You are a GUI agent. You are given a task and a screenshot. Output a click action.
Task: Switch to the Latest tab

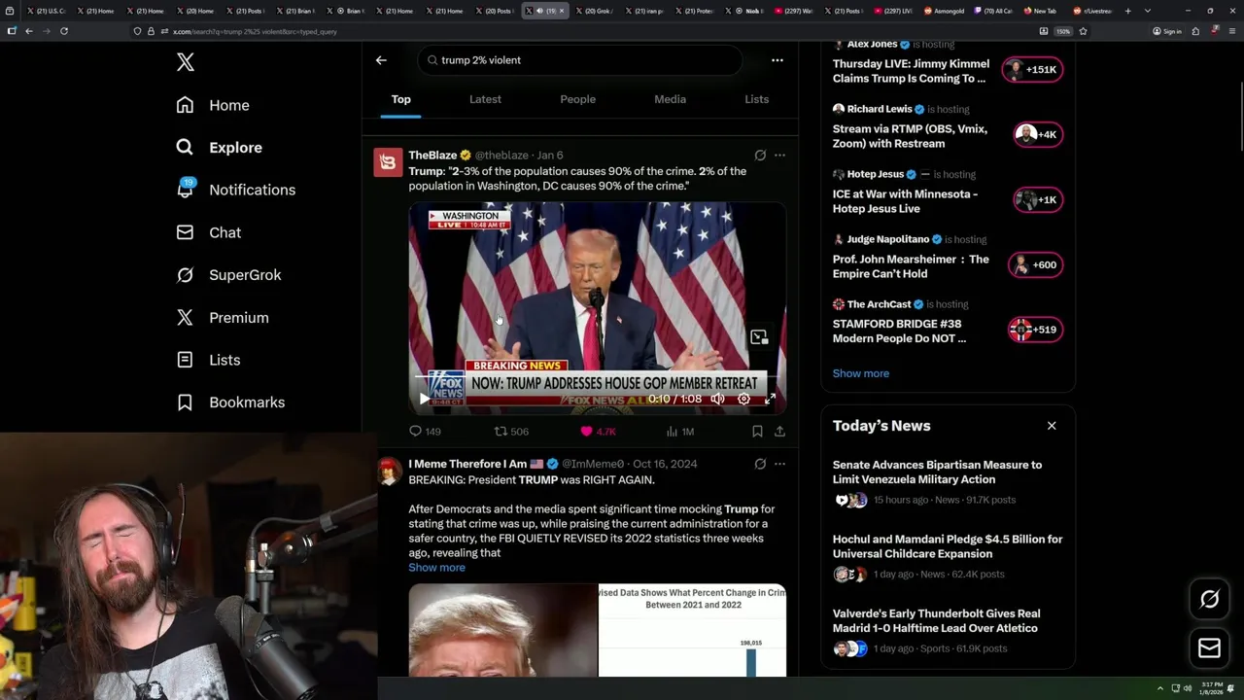pos(485,99)
